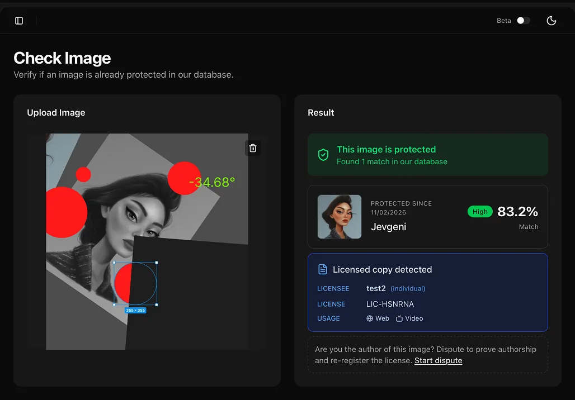Image resolution: width=575 pixels, height=400 pixels.
Task: Click the date 11/02/2026
Action: [x=388, y=212]
